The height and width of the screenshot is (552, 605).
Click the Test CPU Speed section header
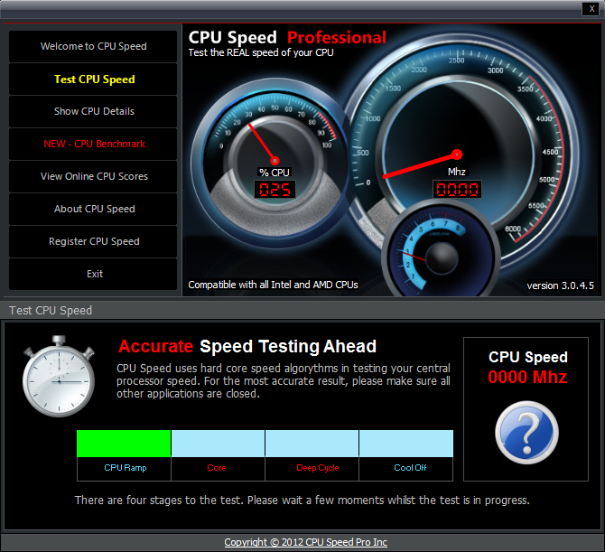pyautogui.click(x=51, y=311)
